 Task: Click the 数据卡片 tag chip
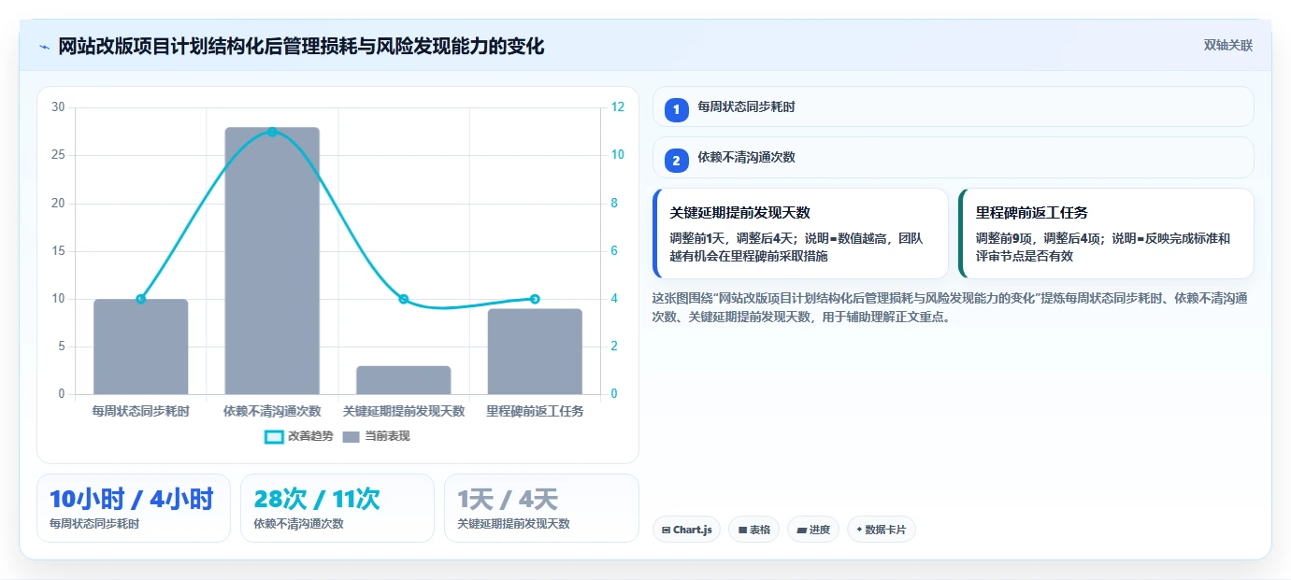[881, 530]
